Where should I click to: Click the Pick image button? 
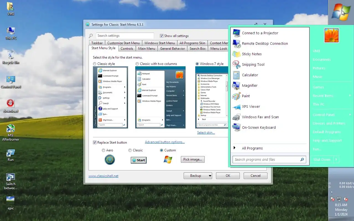click(x=193, y=159)
